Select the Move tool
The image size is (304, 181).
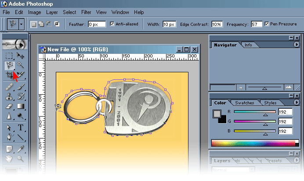click(x=20, y=56)
